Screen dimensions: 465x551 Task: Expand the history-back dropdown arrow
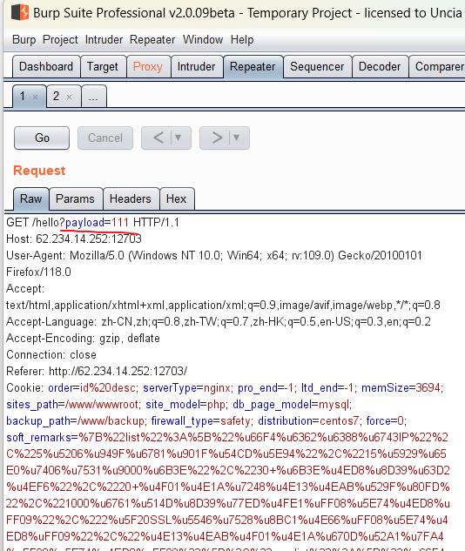tap(179, 138)
